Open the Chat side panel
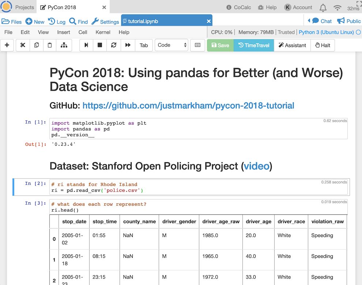The height and width of the screenshot is (285, 362). (322, 21)
